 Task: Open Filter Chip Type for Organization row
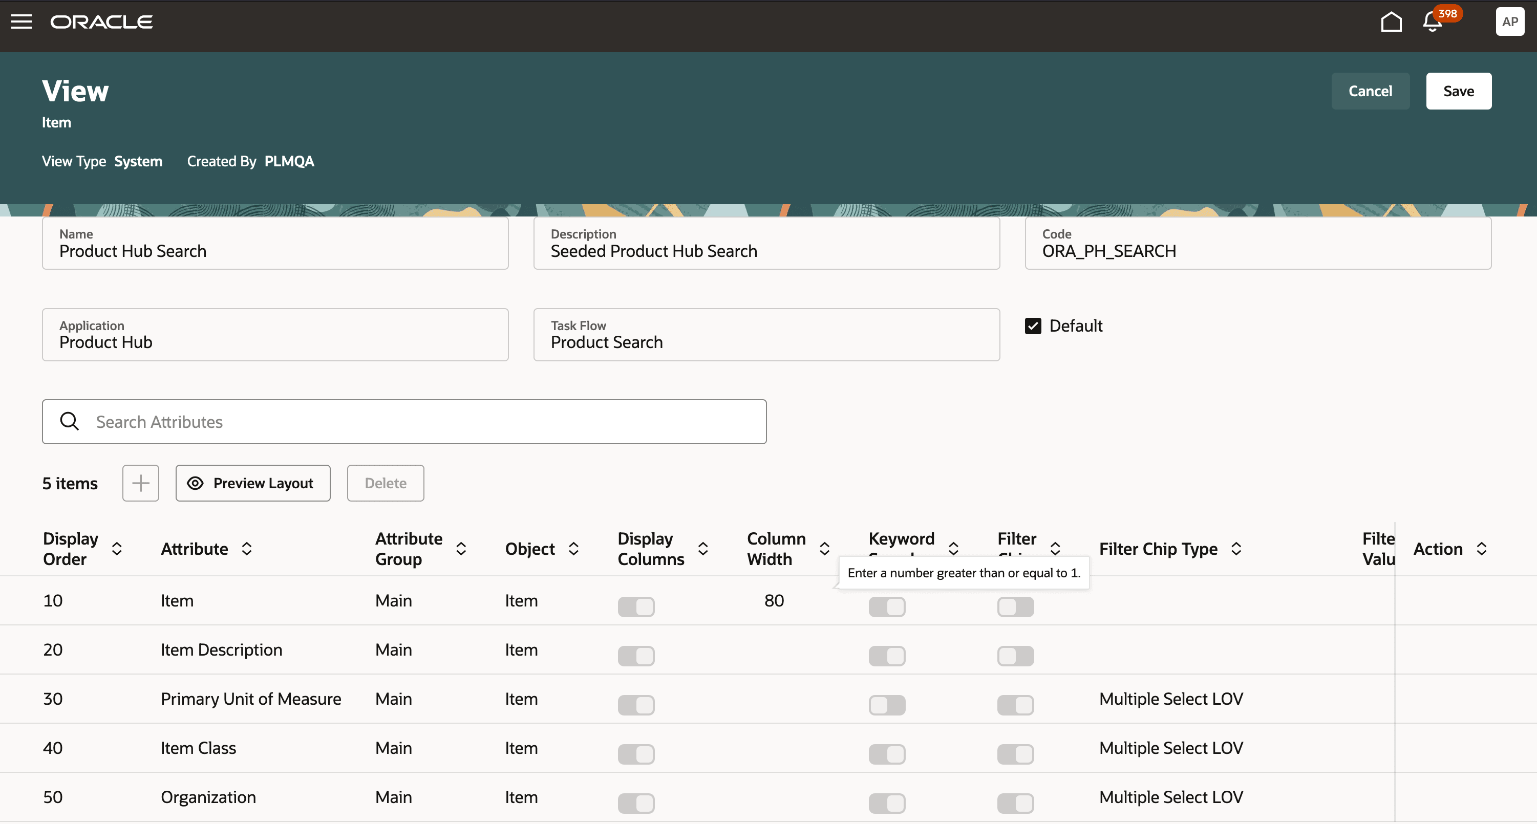pos(1170,797)
